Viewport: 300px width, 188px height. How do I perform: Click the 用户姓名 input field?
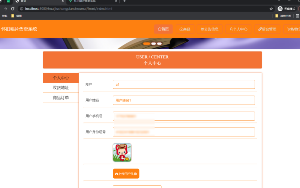coord(184,100)
